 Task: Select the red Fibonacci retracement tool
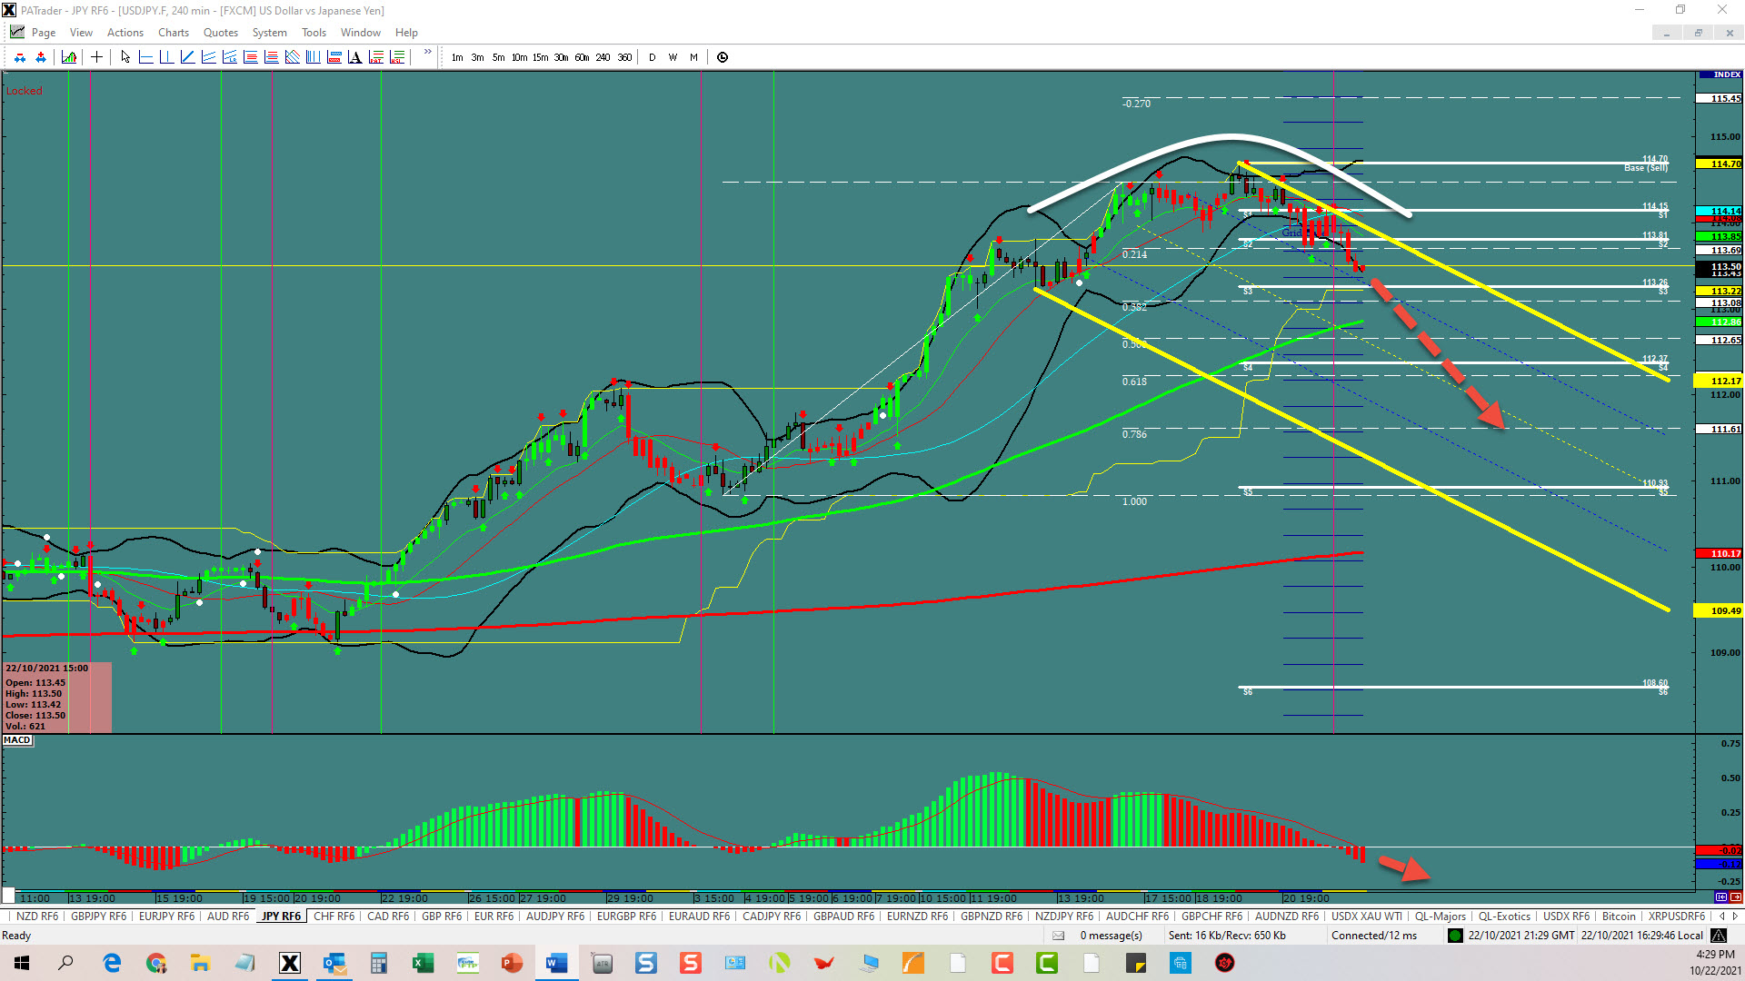click(x=250, y=57)
